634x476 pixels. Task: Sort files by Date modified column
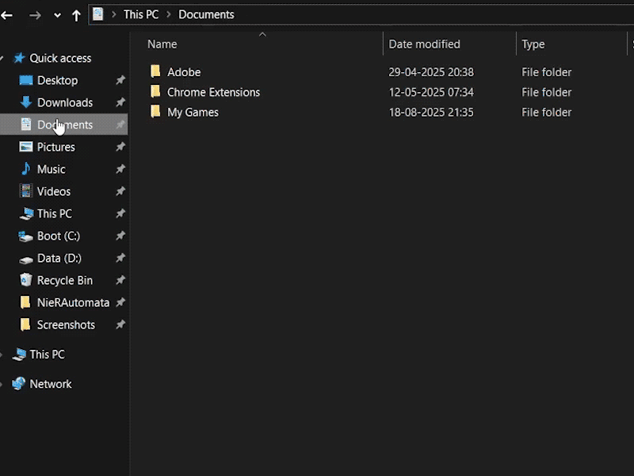tap(424, 44)
